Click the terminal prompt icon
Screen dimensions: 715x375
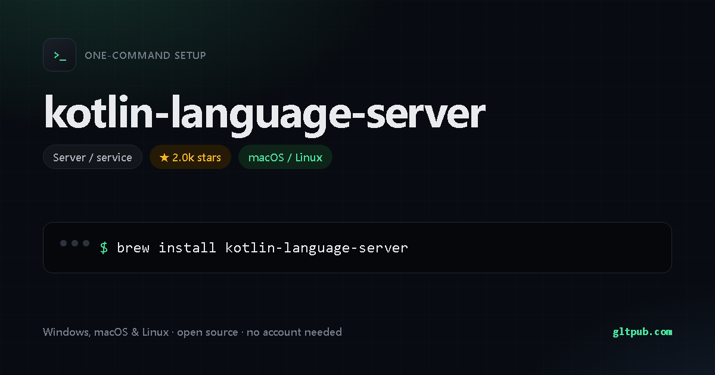60,55
